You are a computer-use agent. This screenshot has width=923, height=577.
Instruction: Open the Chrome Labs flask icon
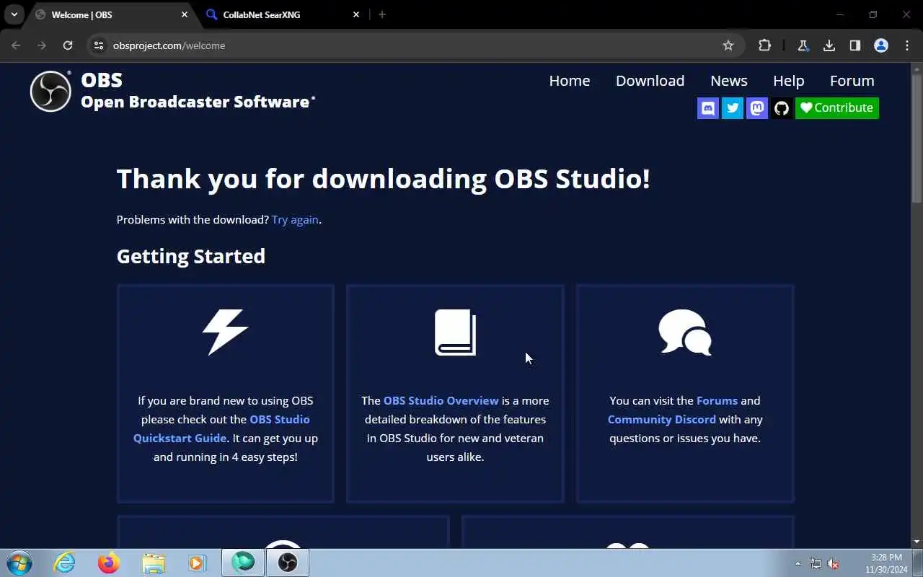(x=803, y=45)
